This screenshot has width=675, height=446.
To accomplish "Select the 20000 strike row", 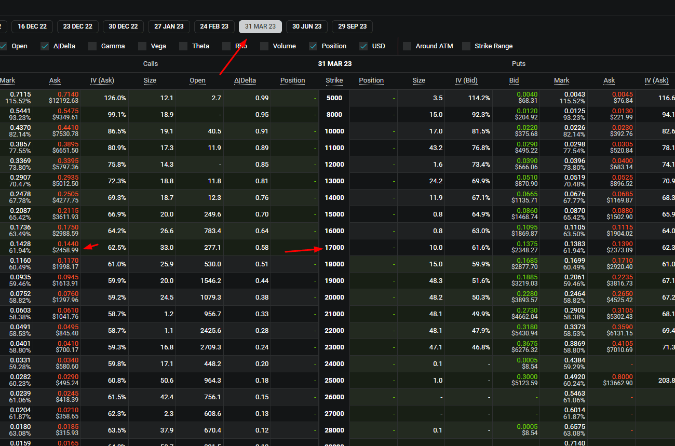I will 334,298.
